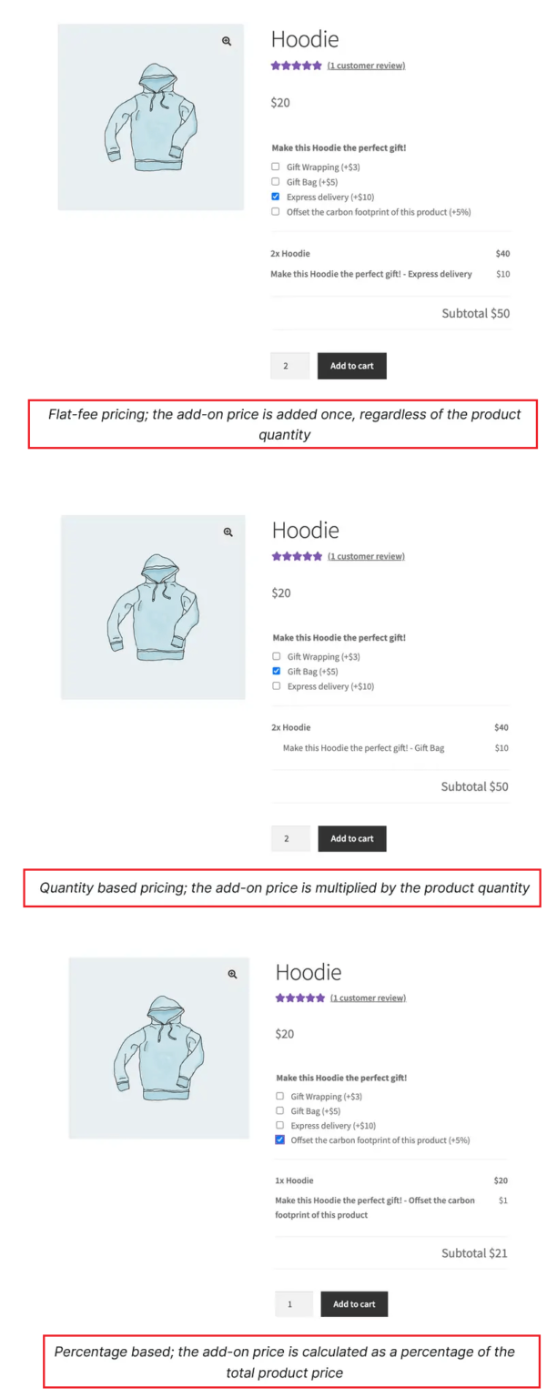This screenshot has width=557, height=1398.
Task: Click zoom magnifier on third hoodie image
Action: pos(232,974)
